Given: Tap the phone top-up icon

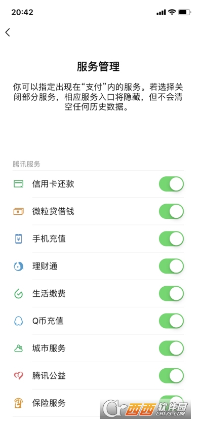Looking at the screenshot, I should (x=18, y=239).
